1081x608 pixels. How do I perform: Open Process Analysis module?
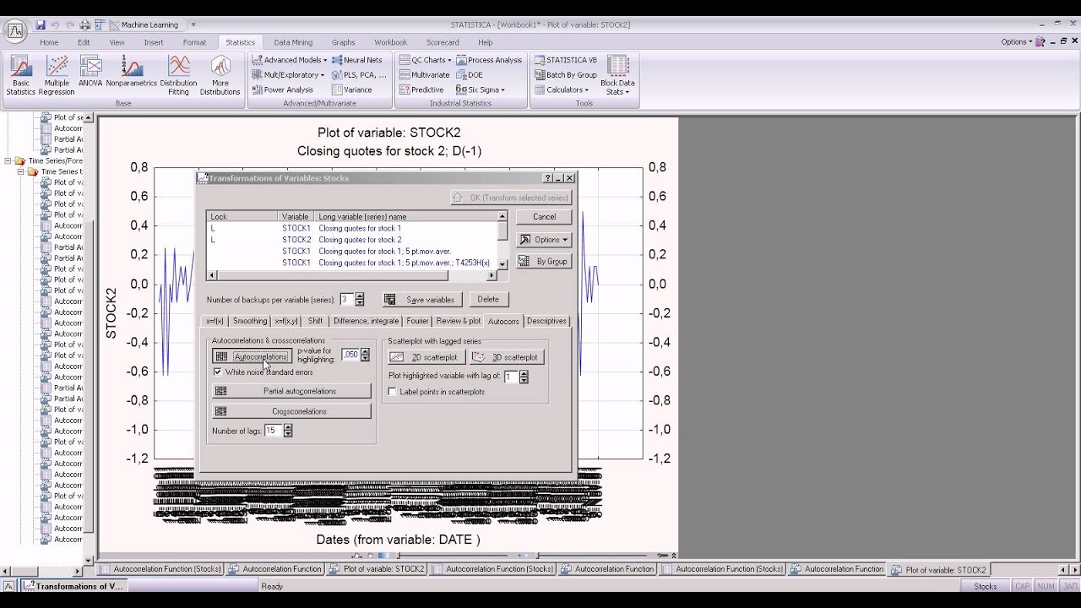click(x=489, y=60)
